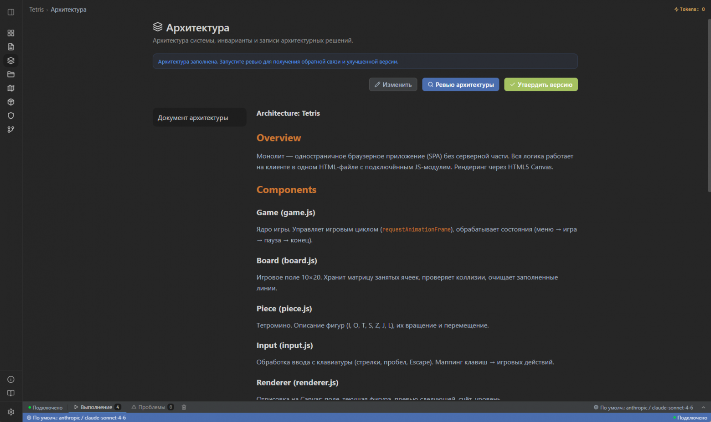Click Утвердить версию button
This screenshot has width=711, height=422.
pos(541,85)
